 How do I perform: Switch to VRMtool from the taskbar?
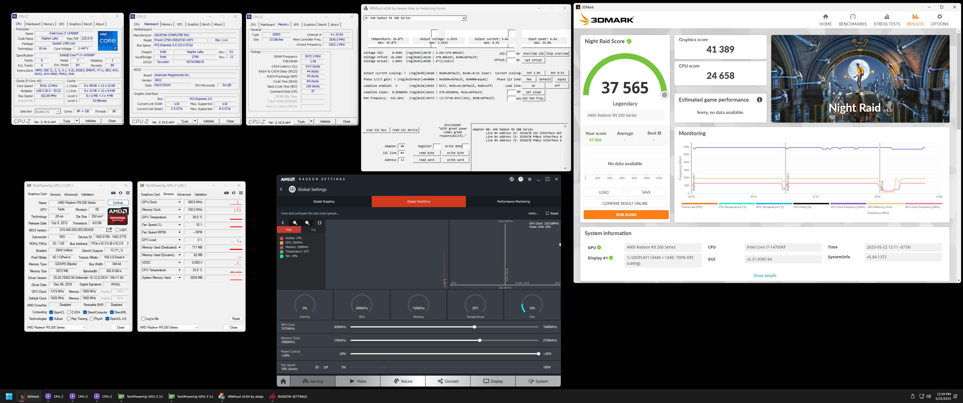241,396
